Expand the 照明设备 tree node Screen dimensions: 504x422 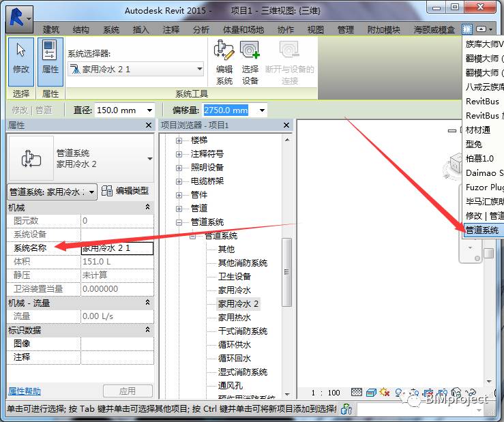coord(179,168)
